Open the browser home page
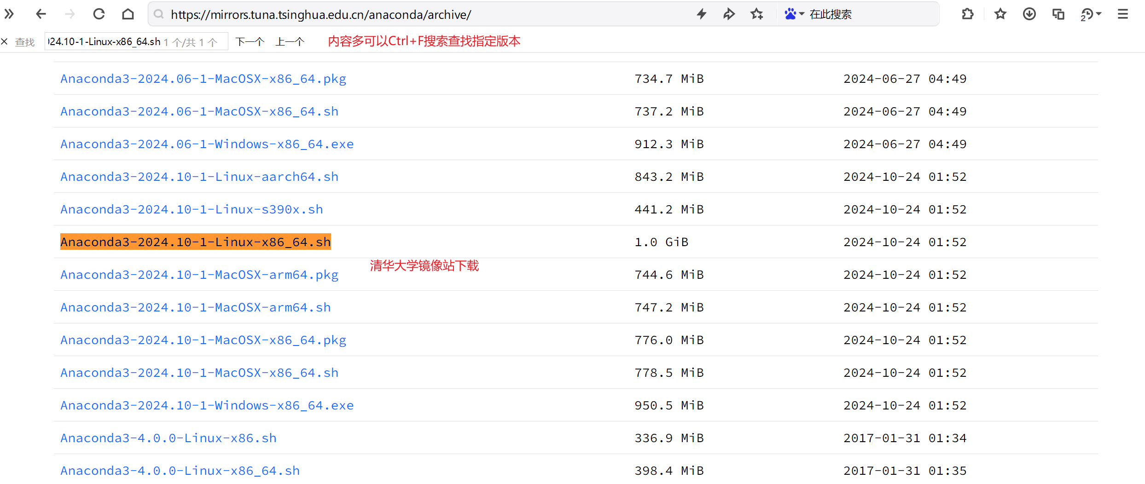The image size is (1145, 484). coord(128,14)
